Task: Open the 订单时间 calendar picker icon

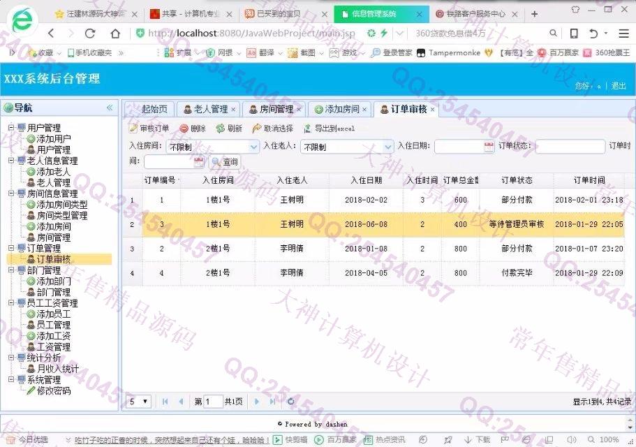Action: click(198, 162)
